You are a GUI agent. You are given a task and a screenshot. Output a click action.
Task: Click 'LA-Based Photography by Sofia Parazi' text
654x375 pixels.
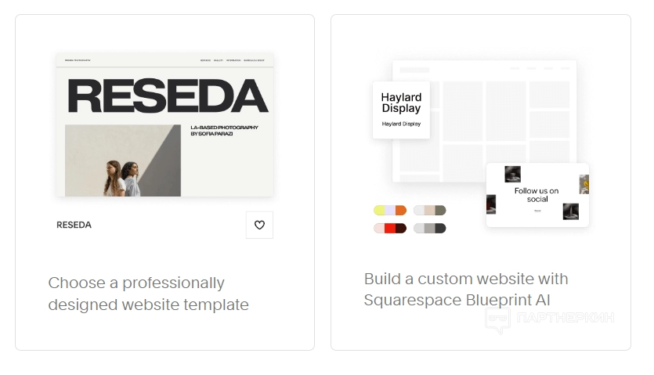click(224, 131)
